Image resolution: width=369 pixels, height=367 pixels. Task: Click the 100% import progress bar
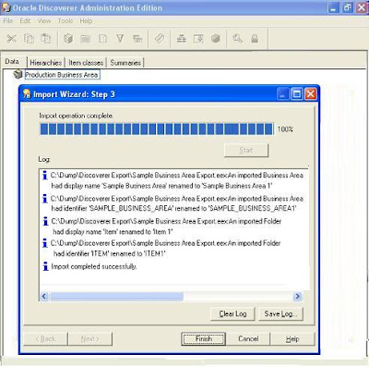(x=157, y=128)
